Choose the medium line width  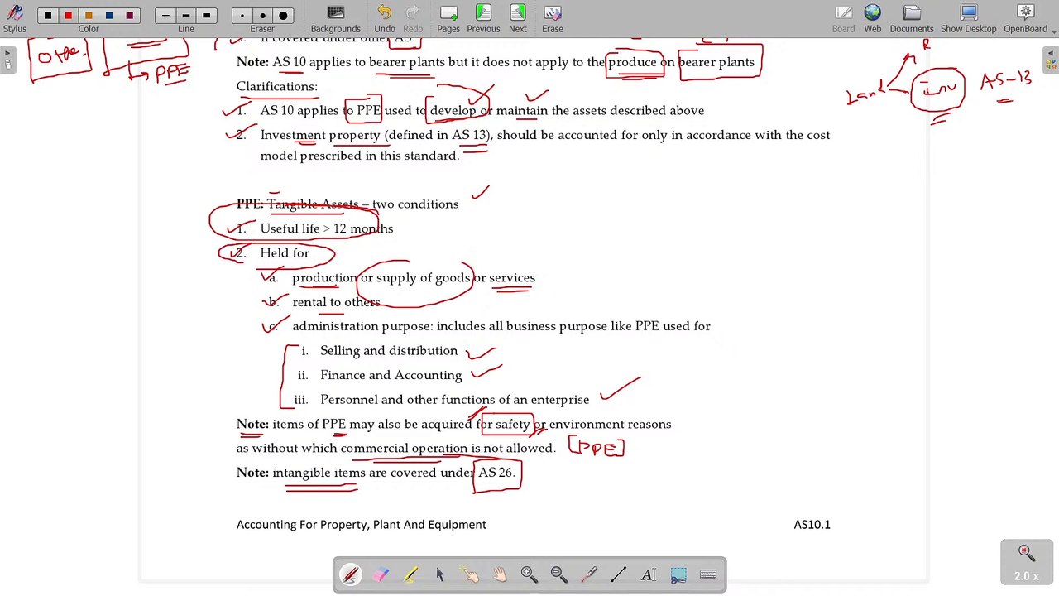(185, 16)
